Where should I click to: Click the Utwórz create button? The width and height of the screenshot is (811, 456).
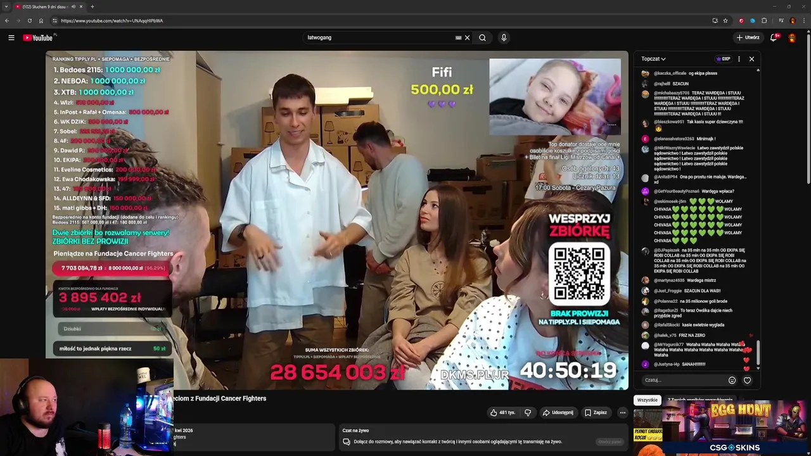tap(748, 38)
